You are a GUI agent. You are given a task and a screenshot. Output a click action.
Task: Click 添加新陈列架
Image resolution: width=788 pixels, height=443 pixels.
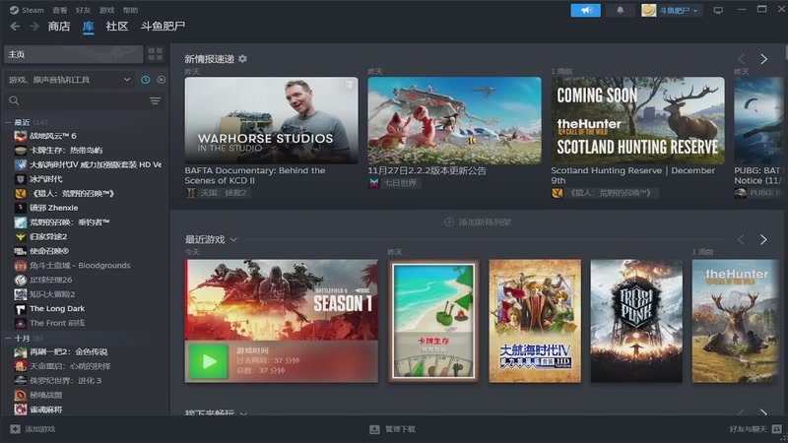pos(478,222)
